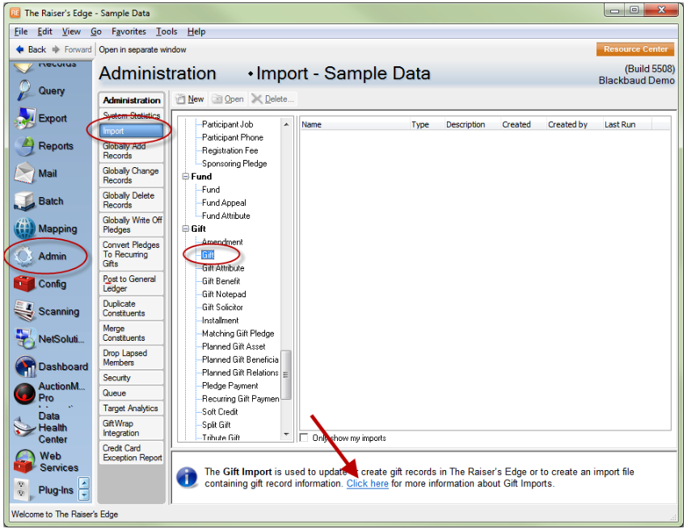Sort by the Type column header
The width and height of the screenshot is (687, 529).
pos(427,124)
